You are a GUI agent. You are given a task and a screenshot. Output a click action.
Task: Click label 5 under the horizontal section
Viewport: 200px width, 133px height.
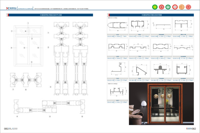pyautogui.click(x=50, y=116)
